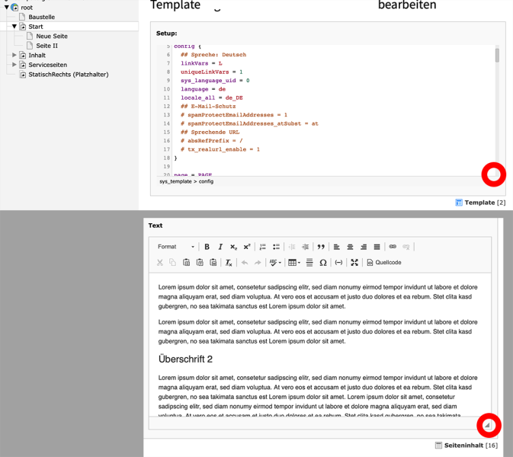Insert a link with the chain icon
Image resolution: width=513 pixels, height=457 pixels.
(x=393, y=247)
